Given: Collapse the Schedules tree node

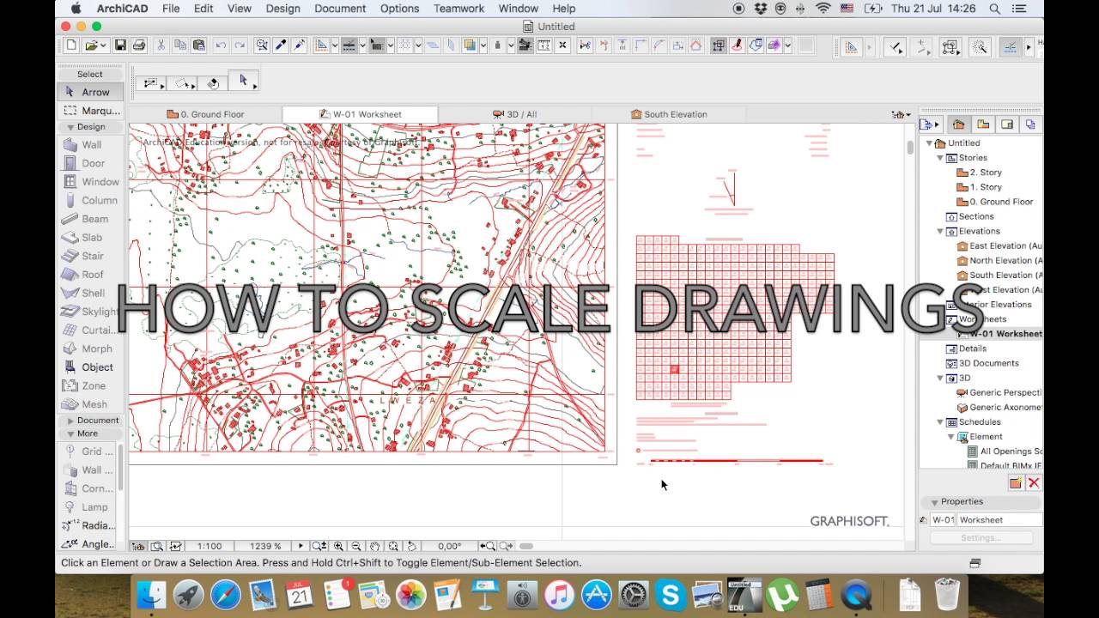Looking at the screenshot, I should coord(940,422).
